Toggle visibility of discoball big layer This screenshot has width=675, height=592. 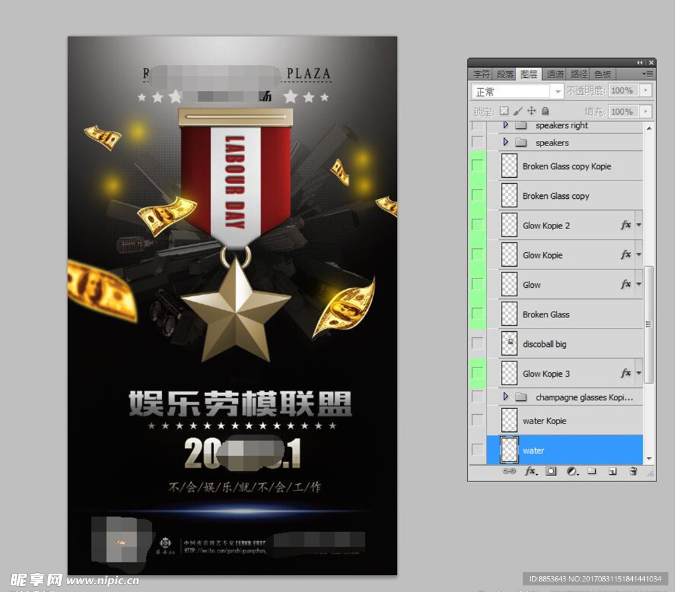(x=477, y=342)
